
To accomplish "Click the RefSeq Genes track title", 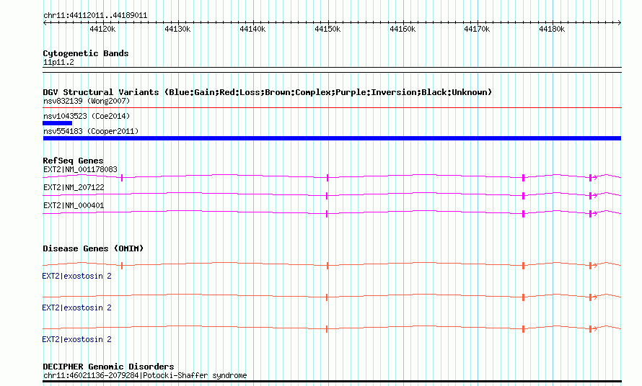I will pos(73,161).
